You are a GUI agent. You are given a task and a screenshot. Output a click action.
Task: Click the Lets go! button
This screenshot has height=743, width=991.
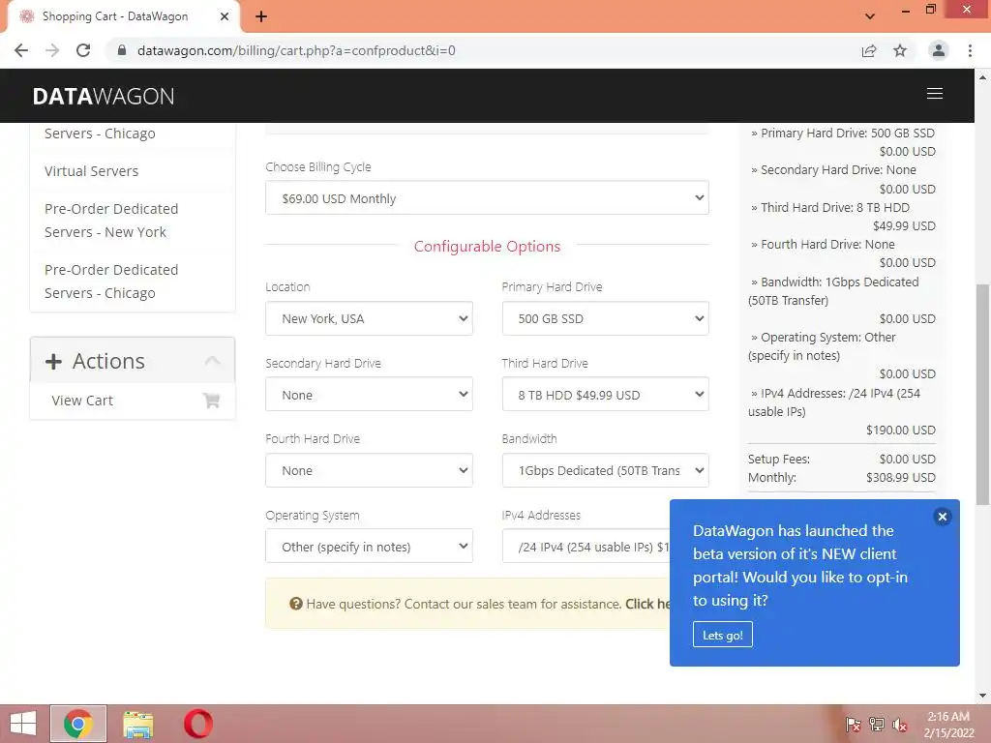tap(722, 635)
